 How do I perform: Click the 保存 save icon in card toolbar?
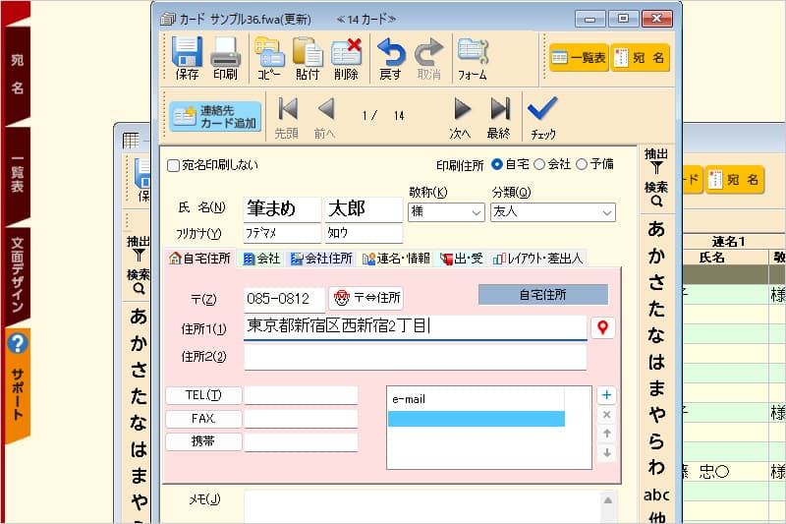187,58
